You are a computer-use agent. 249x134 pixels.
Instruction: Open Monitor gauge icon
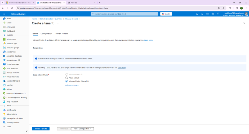click(4, 85)
